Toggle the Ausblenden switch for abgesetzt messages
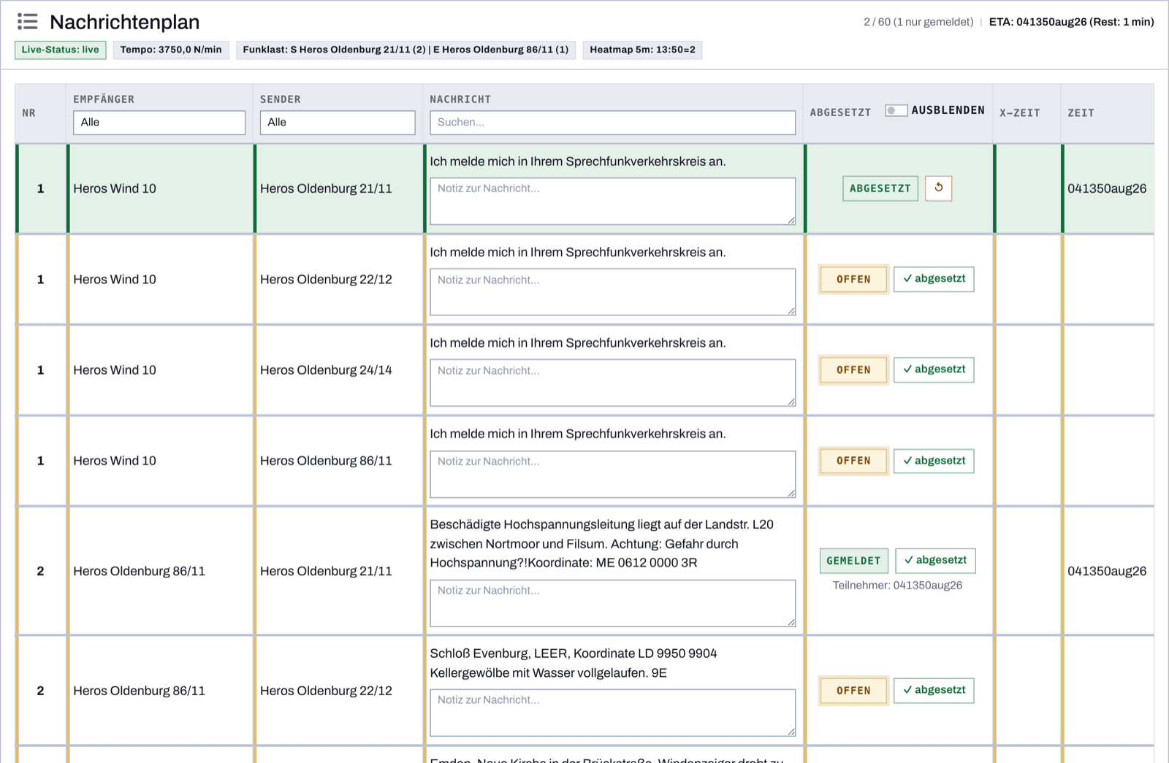The image size is (1169, 763). (x=896, y=110)
